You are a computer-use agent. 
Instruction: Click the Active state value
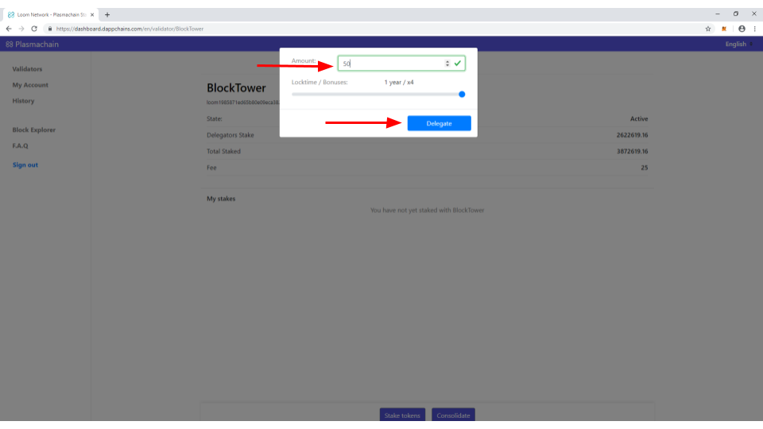click(x=639, y=118)
